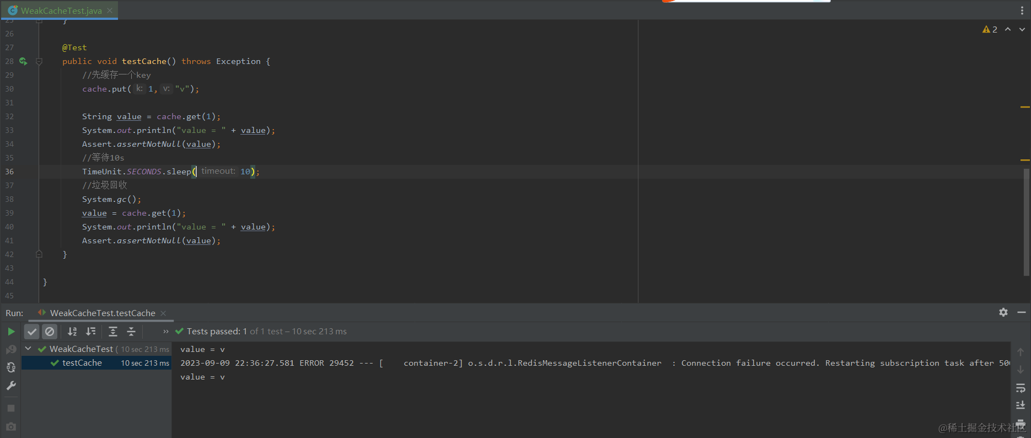Screen dimensions: 1031x438
Task: Click lower warning stripe mark on scrollbar
Action: click(x=1025, y=160)
